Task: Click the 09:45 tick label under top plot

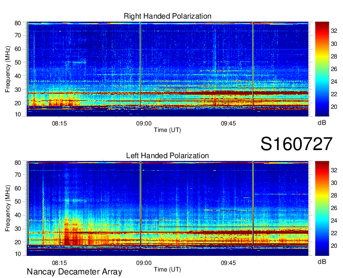Action: [228, 123]
